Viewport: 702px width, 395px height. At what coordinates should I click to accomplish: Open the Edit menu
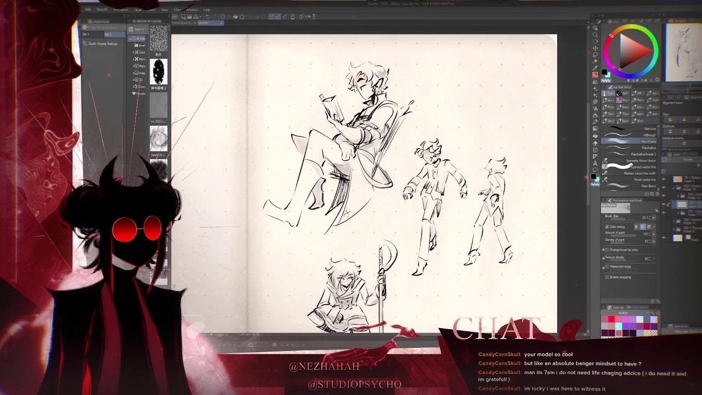click(88, 9)
